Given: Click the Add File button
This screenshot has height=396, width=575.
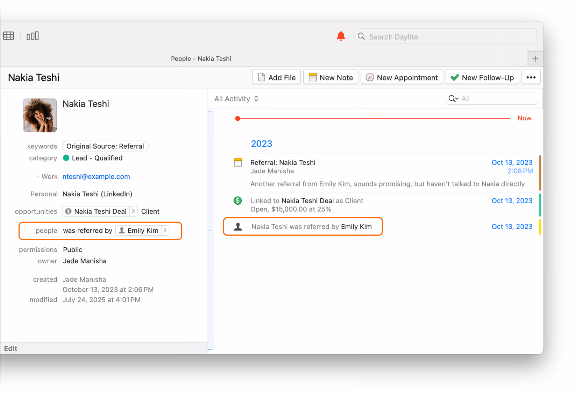Looking at the screenshot, I should click(276, 78).
